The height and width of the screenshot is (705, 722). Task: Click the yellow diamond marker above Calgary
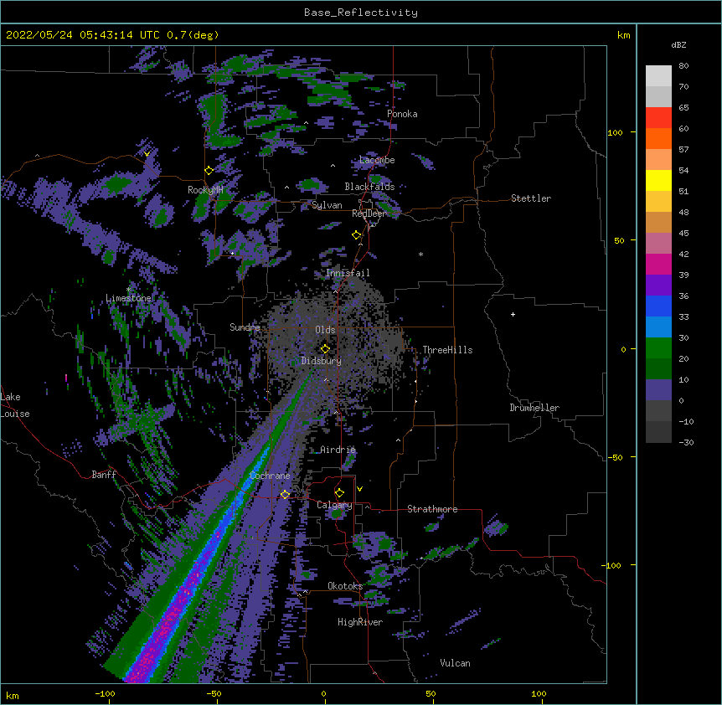coord(339,493)
